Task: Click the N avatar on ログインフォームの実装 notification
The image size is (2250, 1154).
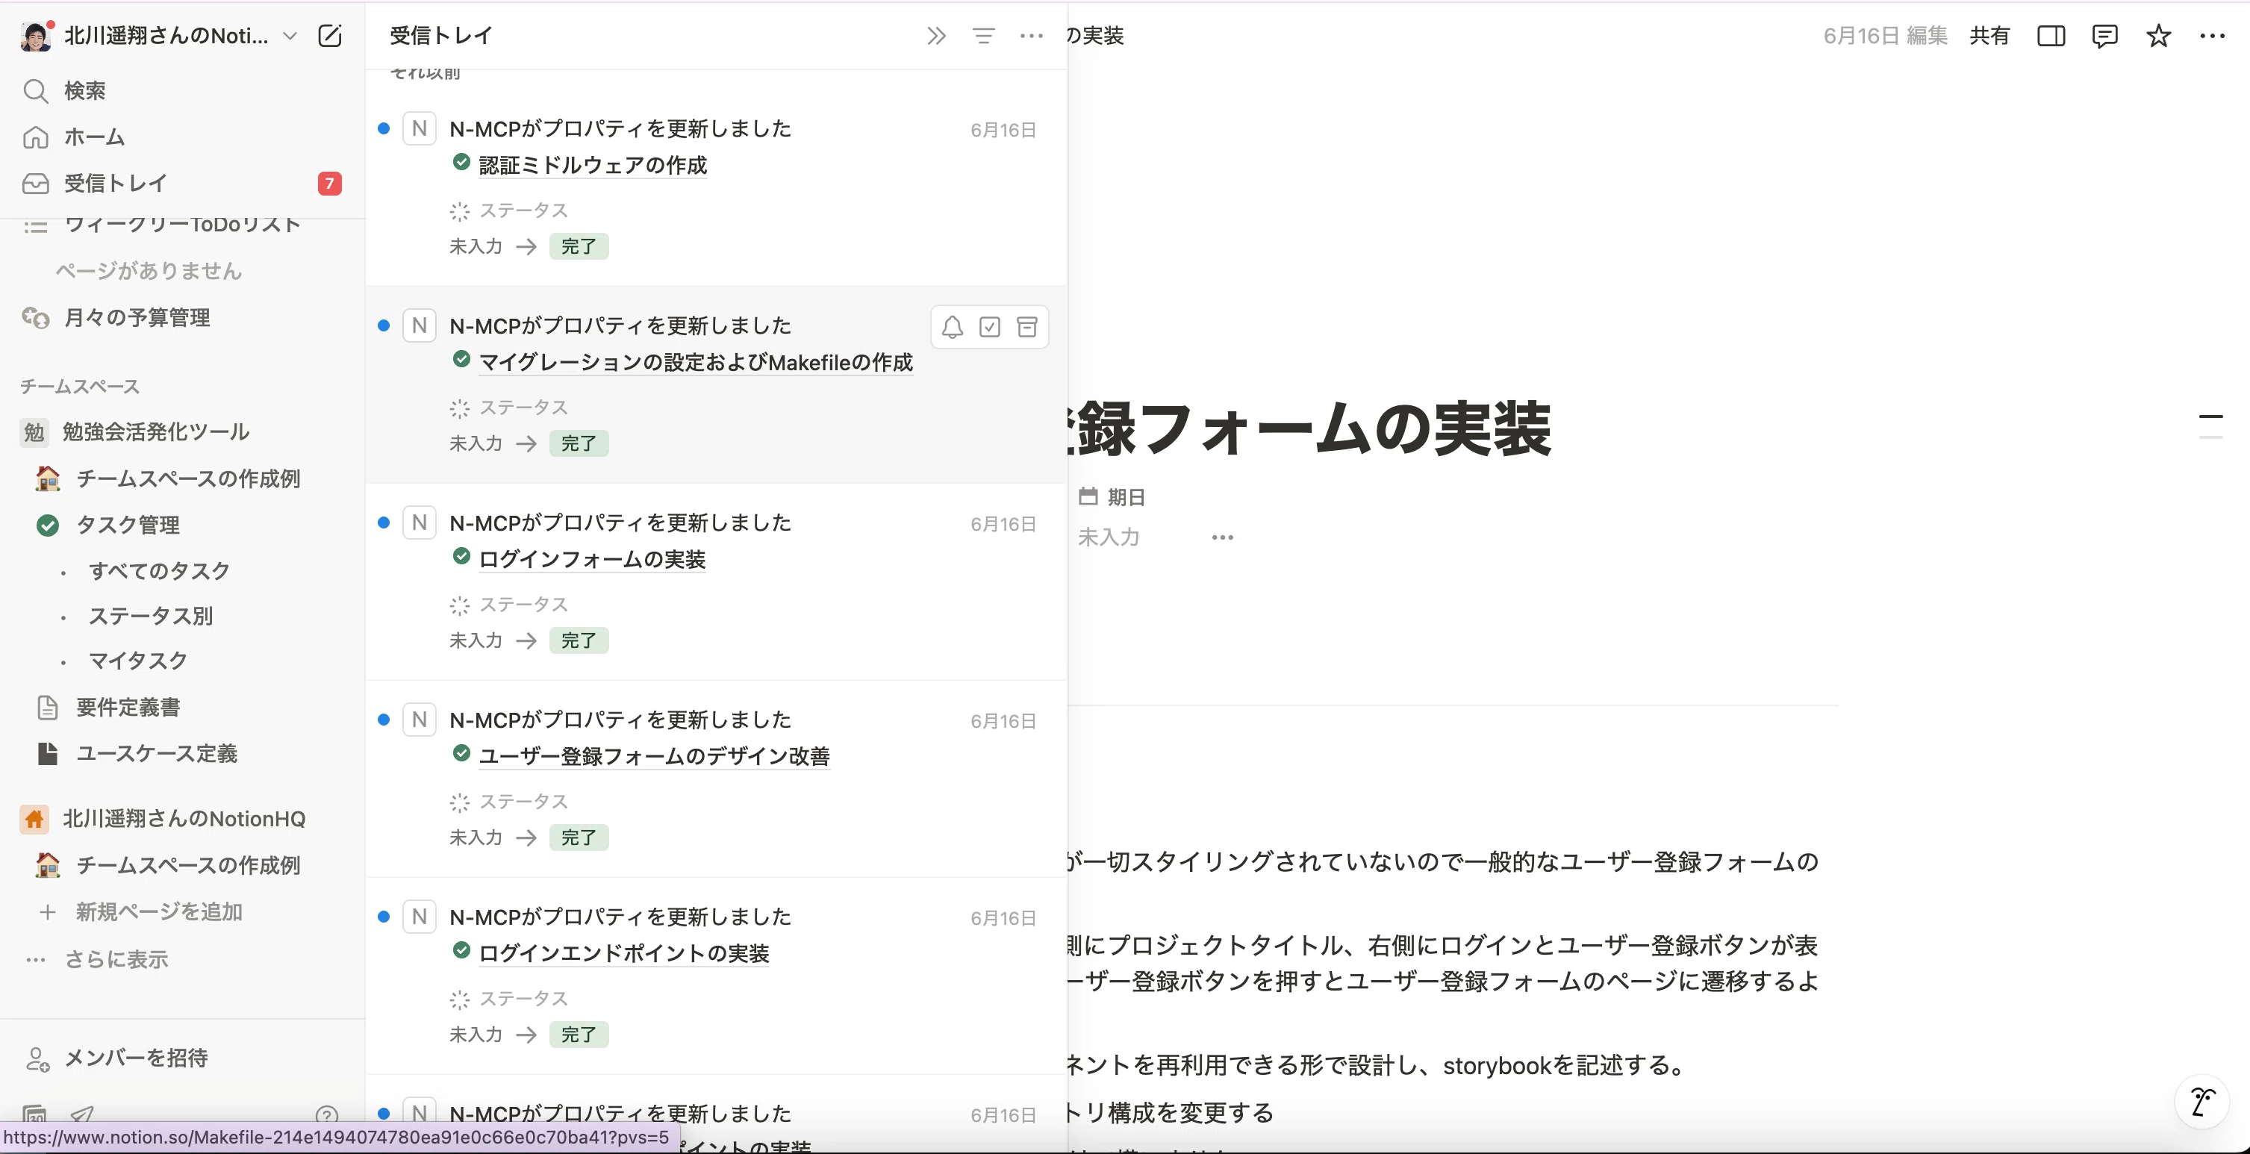Action: pyautogui.click(x=420, y=523)
